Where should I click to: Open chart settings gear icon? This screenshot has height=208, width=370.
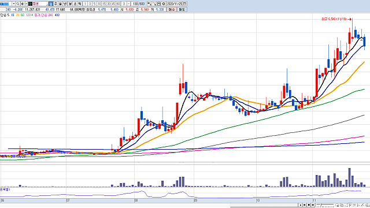coord(164,4)
